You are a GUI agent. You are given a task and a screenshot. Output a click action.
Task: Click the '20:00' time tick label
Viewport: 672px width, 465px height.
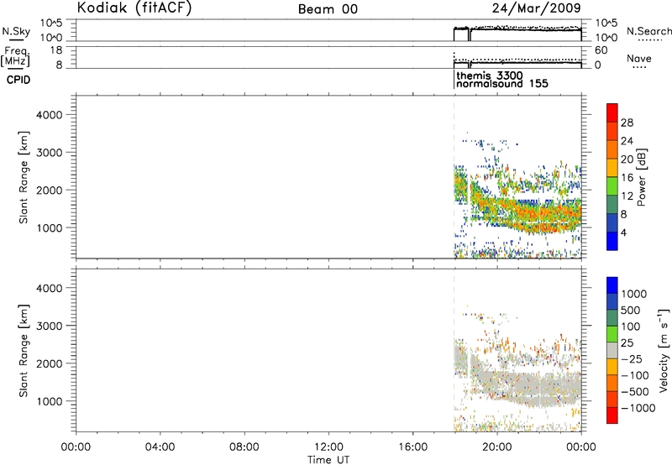tap(497, 447)
